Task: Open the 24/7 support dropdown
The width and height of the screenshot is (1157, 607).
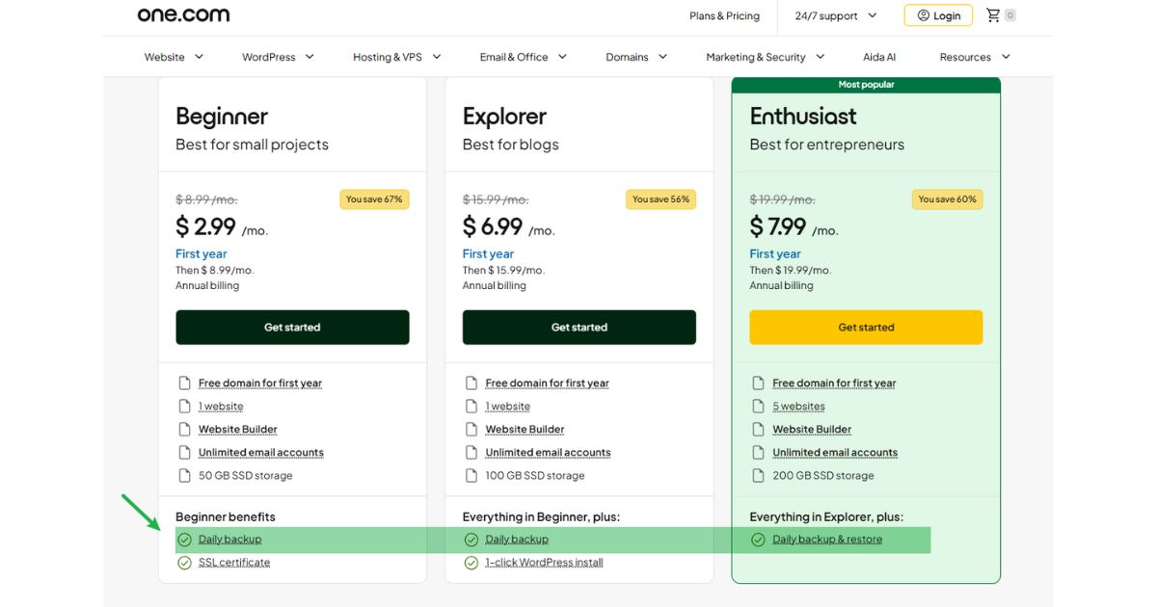Action: click(836, 15)
